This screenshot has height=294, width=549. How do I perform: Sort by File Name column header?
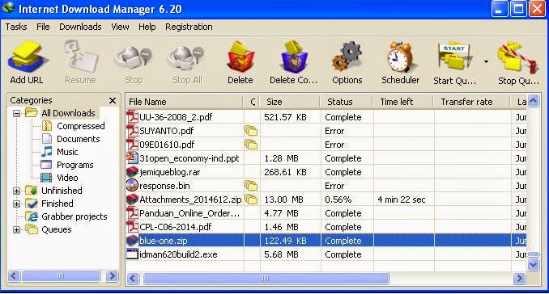click(184, 102)
